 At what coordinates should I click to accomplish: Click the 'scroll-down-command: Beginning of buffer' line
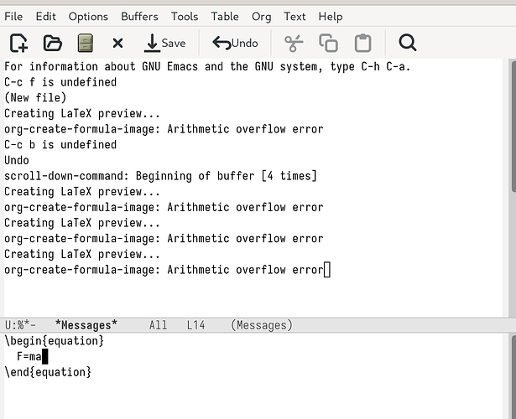click(x=160, y=176)
